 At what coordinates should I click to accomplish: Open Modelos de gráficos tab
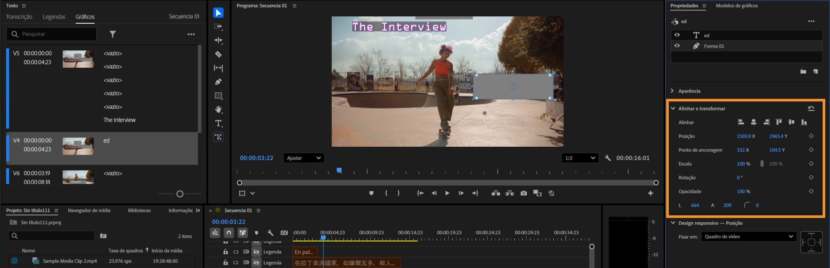pyautogui.click(x=737, y=6)
